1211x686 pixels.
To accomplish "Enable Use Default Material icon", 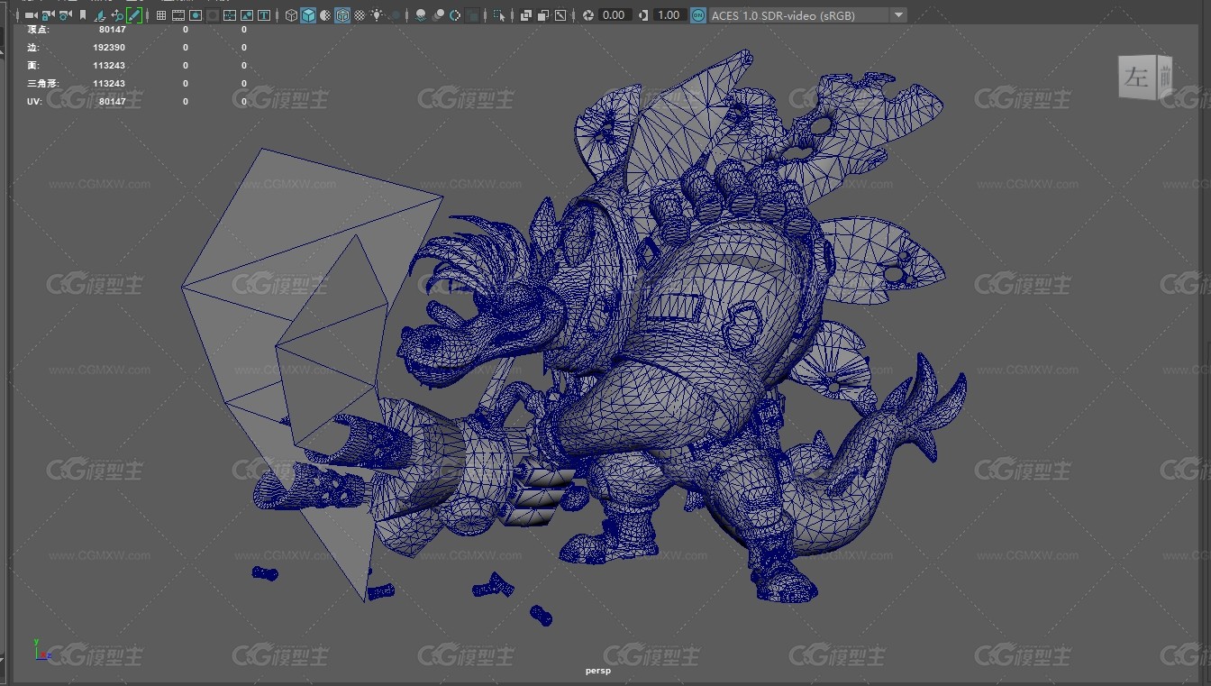I will (325, 15).
